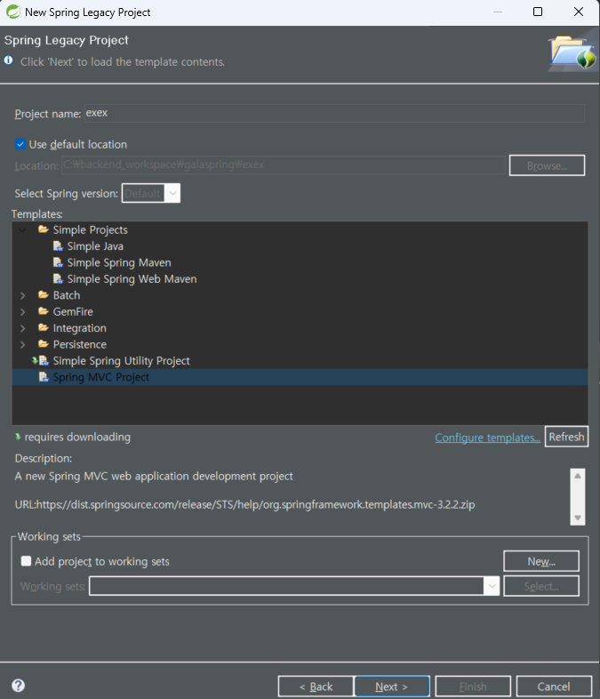Expand the Persistence templates node
The width and height of the screenshot is (600, 699).
point(23,344)
